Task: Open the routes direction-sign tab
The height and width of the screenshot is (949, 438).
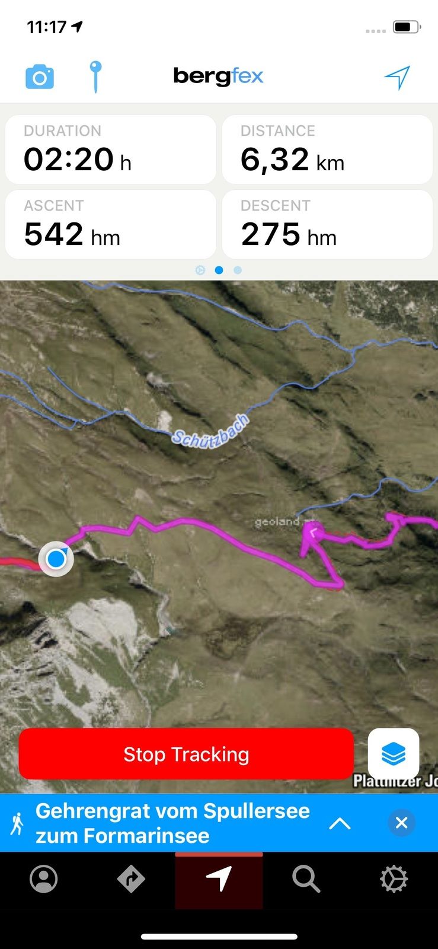Action: pos(131,879)
